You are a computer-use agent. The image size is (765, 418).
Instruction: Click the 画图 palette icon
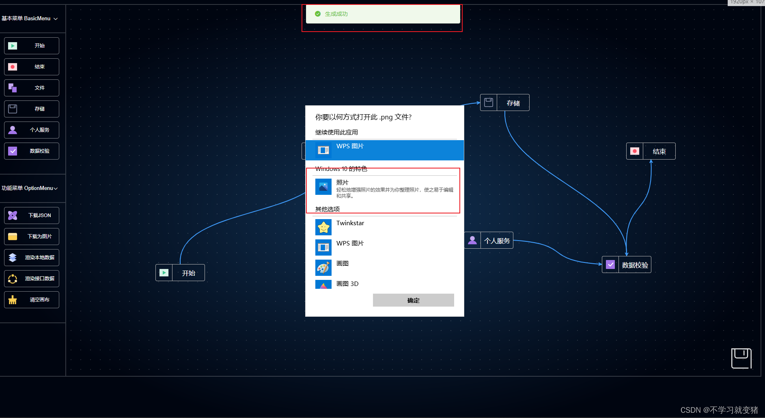pos(323,268)
